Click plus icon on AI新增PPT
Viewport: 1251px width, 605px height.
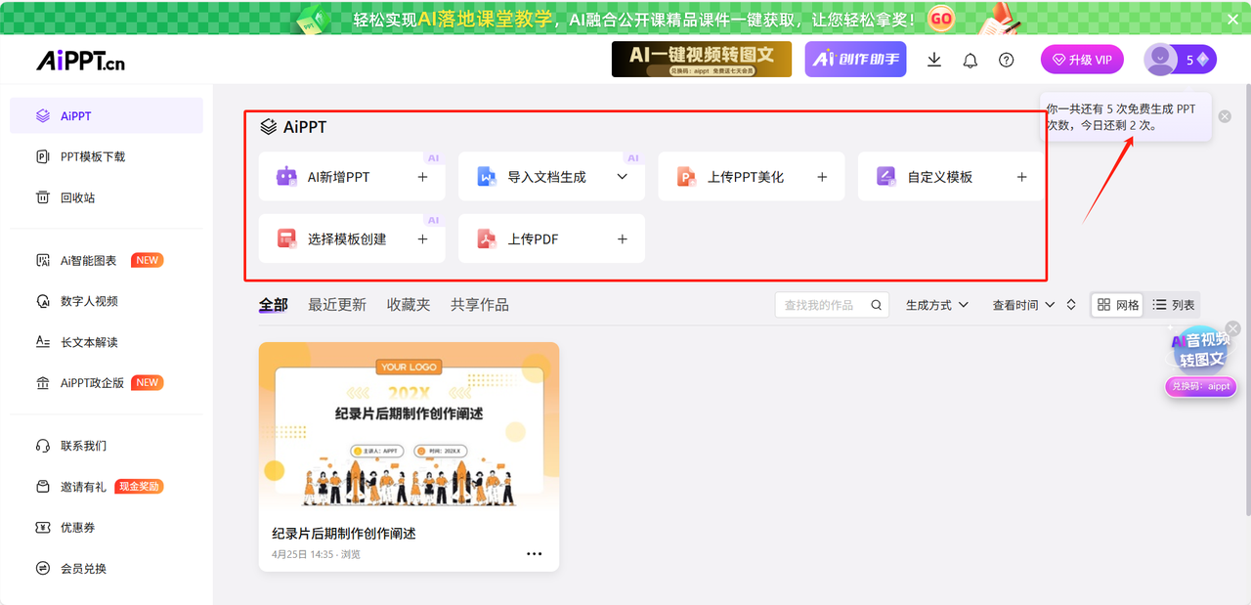tap(422, 177)
